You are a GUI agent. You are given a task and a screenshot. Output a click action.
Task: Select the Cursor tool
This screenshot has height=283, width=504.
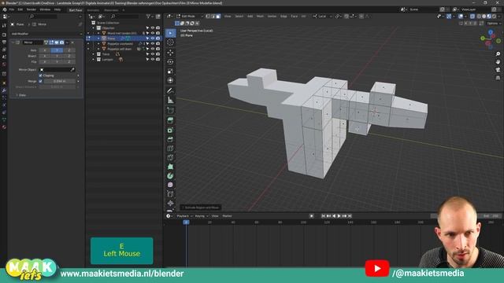coord(170,42)
